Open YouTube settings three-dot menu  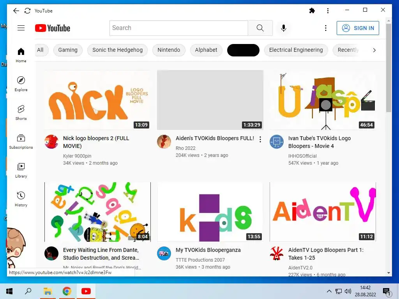click(326, 28)
